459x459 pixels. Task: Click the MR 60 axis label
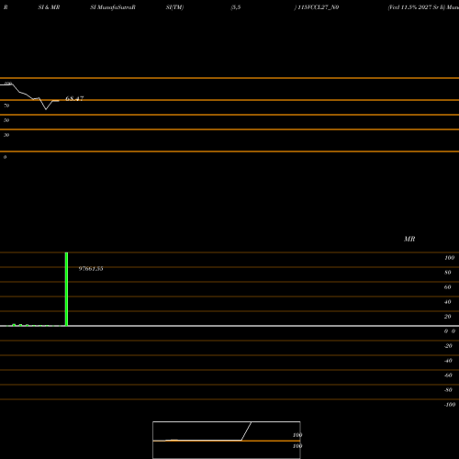click(x=448, y=287)
